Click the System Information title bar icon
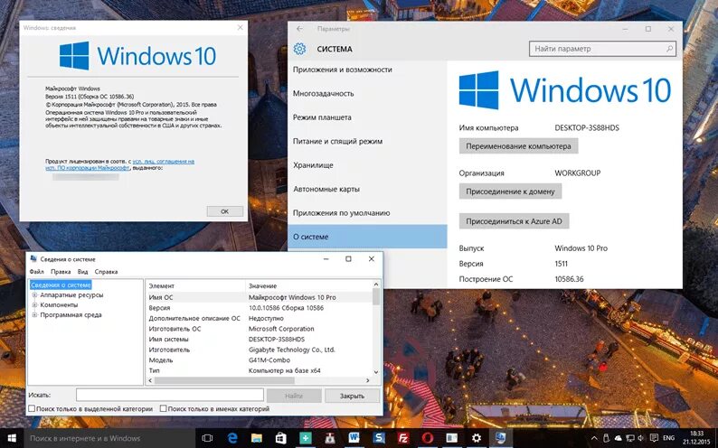 pos(33,258)
